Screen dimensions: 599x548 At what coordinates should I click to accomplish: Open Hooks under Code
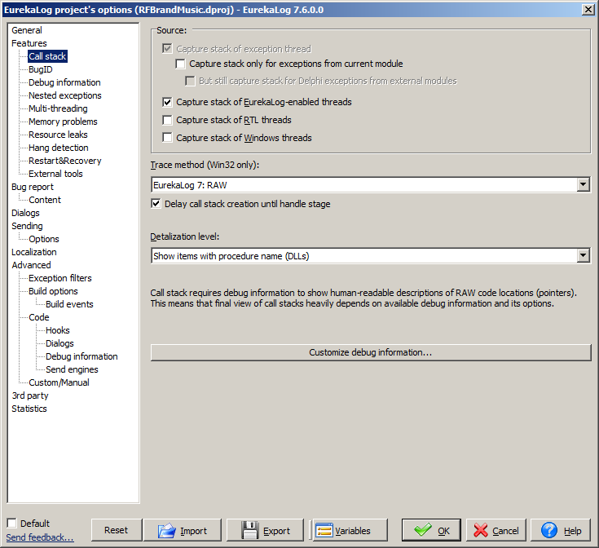pos(58,330)
